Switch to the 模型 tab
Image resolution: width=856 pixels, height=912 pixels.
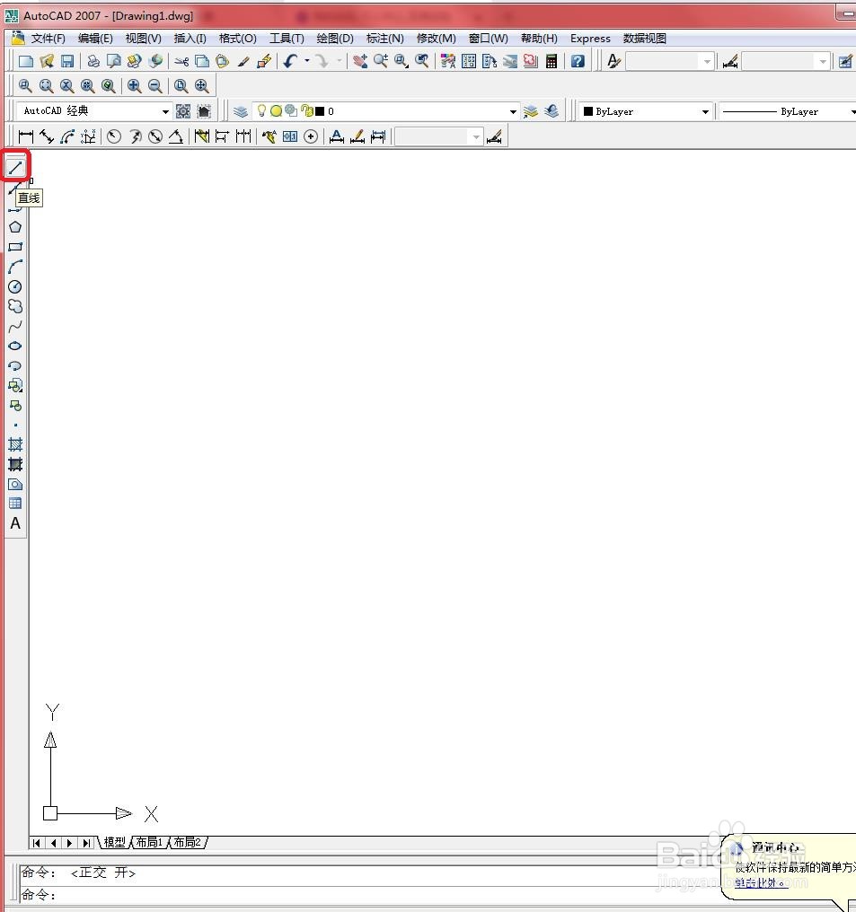(x=115, y=842)
